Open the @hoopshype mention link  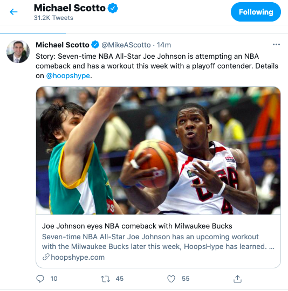(68, 76)
